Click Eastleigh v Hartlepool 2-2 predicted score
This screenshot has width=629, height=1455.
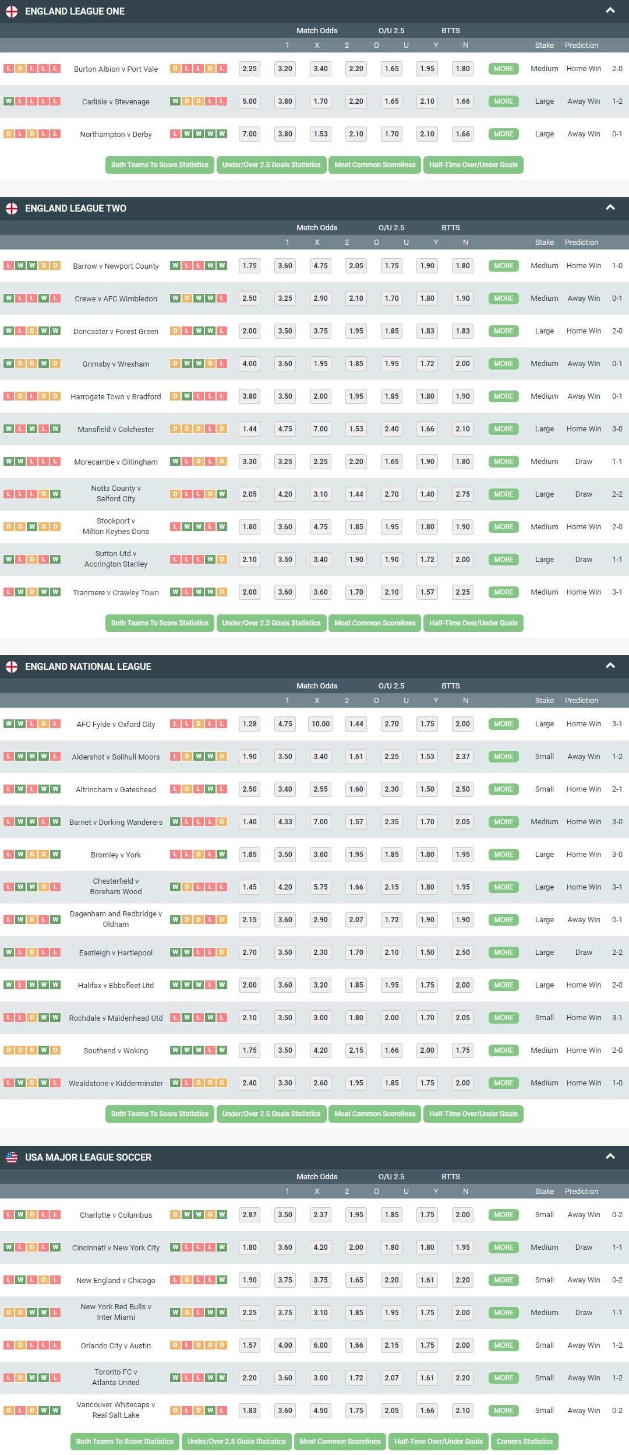coord(617,953)
